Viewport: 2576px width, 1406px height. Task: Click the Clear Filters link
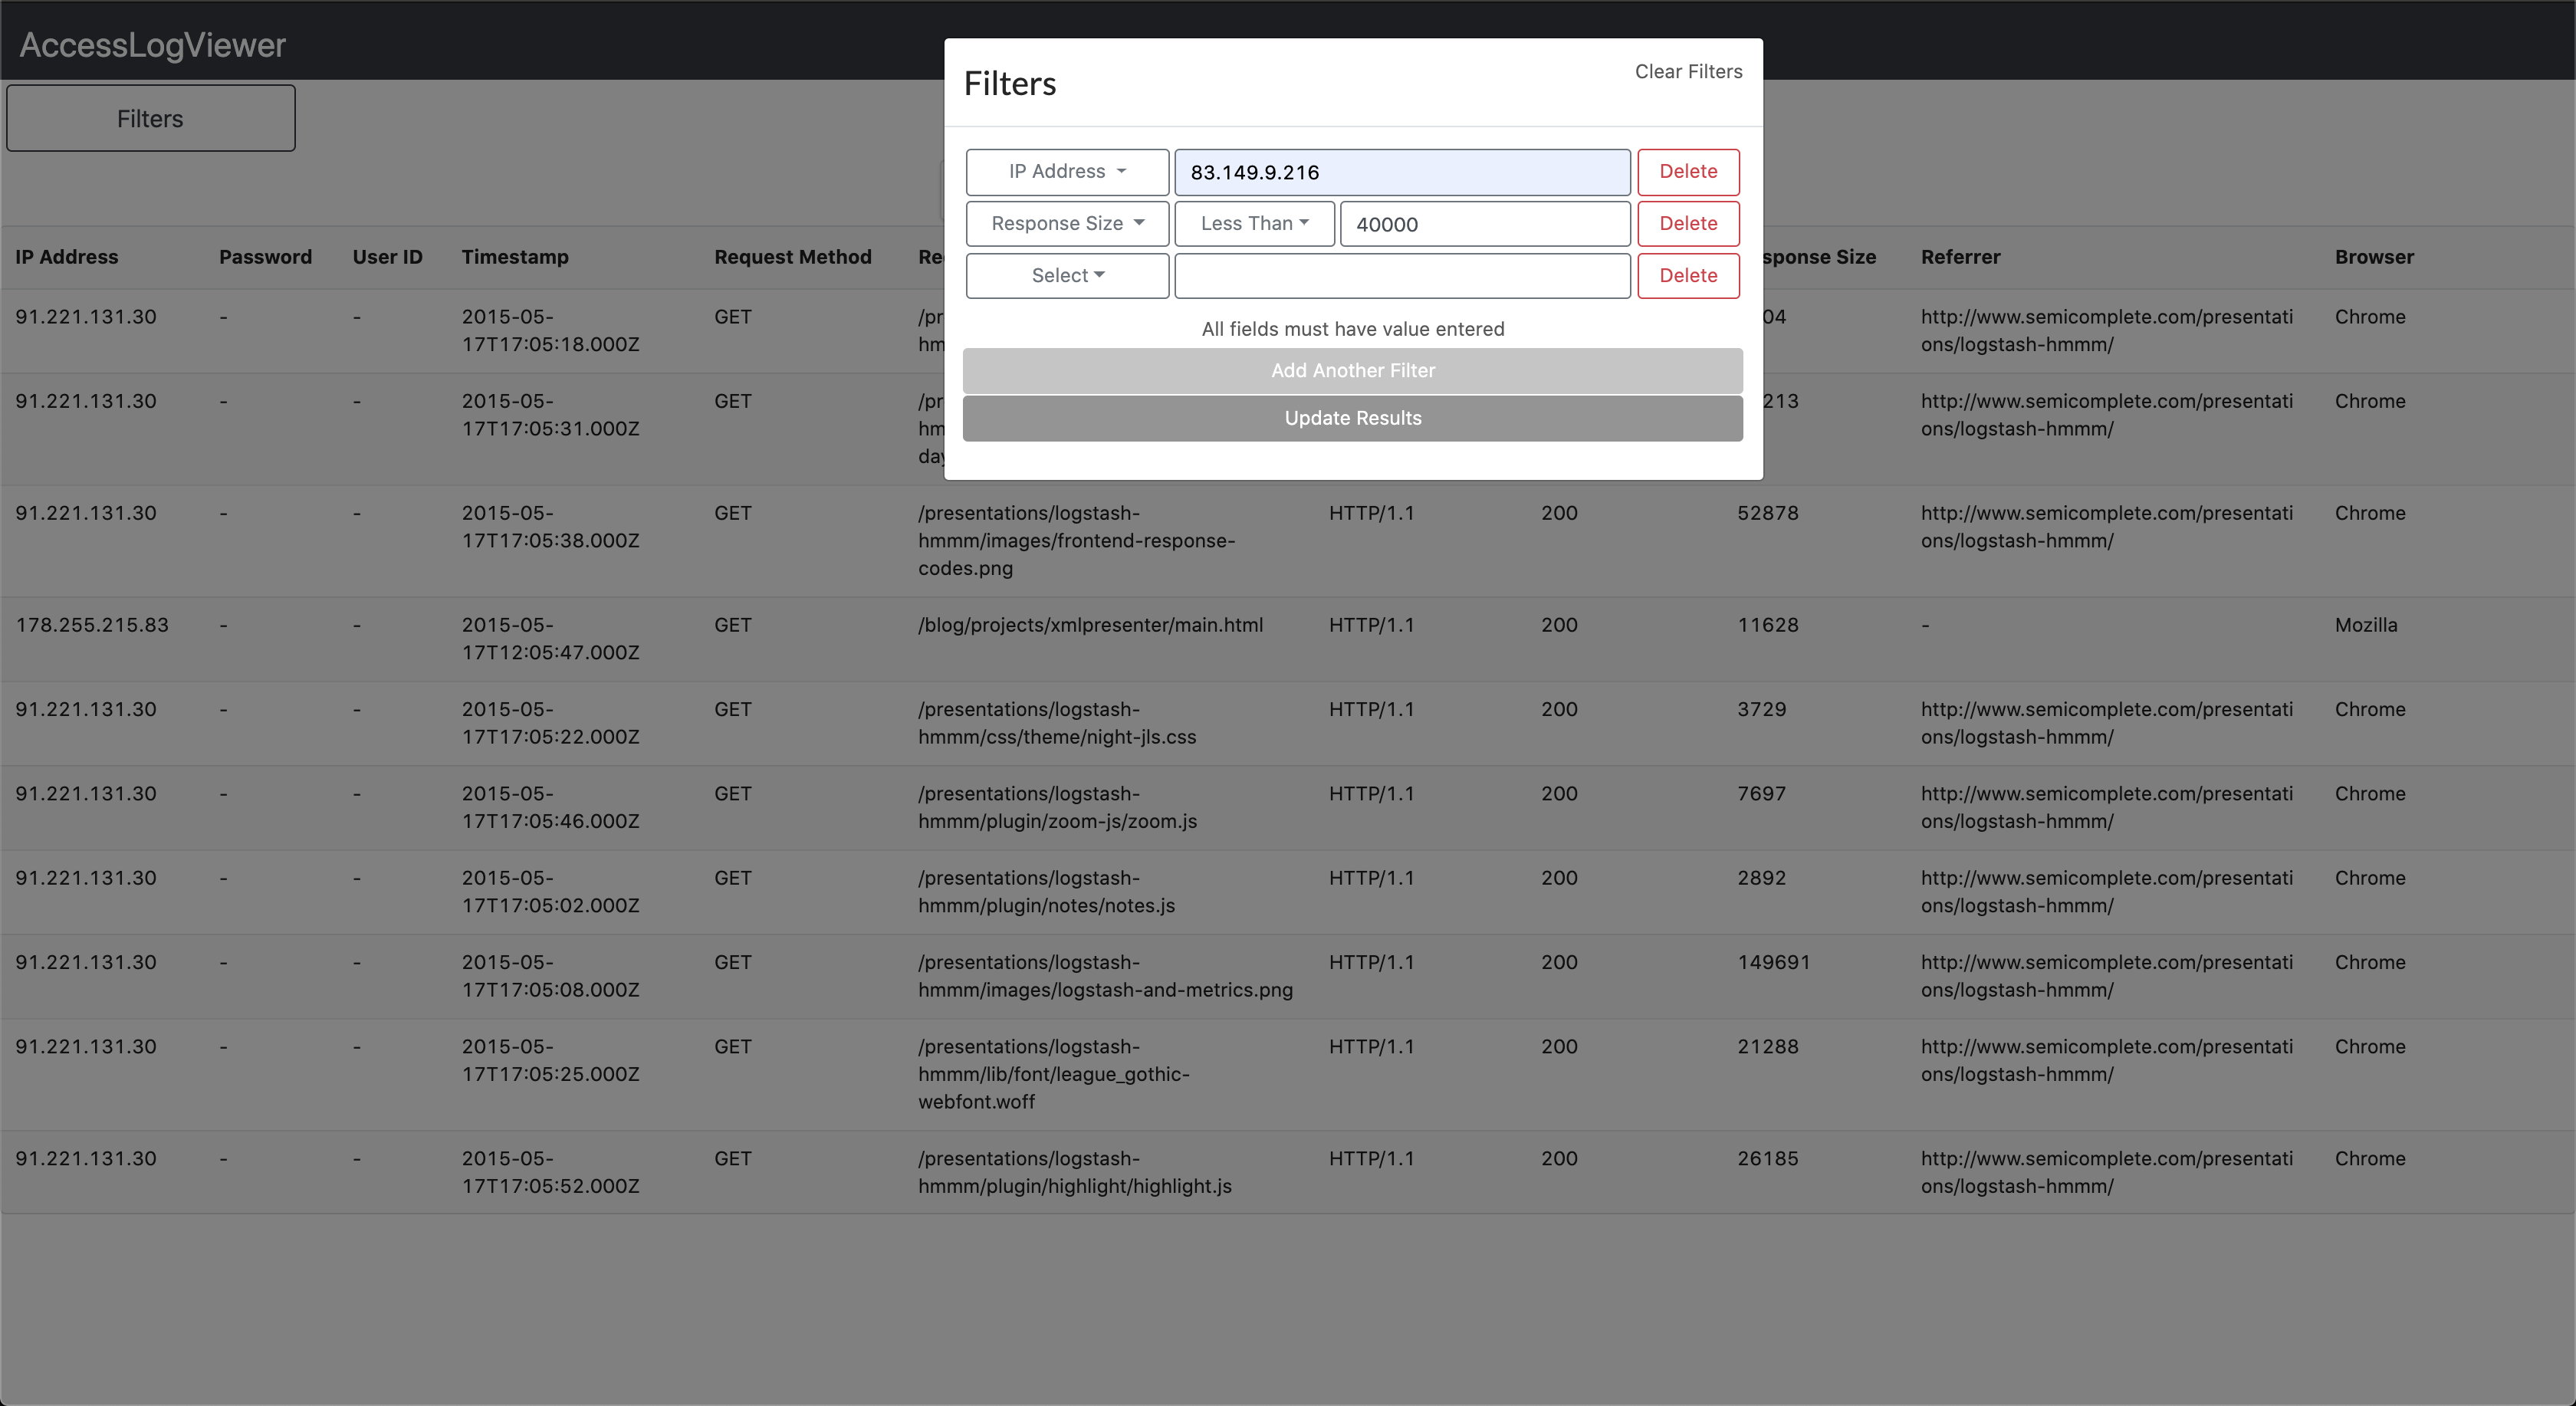(1688, 71)
